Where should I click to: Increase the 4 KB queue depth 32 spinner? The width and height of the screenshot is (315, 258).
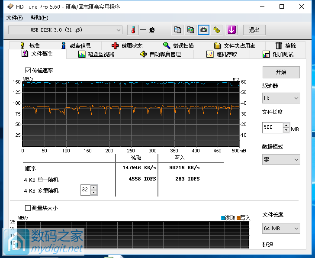[93, 188]
